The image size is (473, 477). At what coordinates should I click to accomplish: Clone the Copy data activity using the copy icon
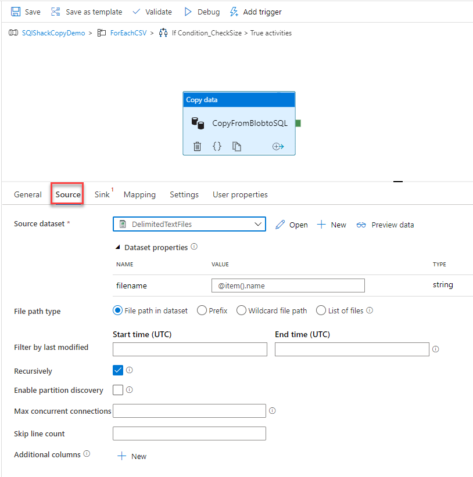236,146
